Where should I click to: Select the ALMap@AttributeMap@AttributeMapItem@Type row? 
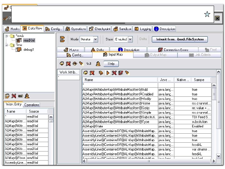(147, 122)
